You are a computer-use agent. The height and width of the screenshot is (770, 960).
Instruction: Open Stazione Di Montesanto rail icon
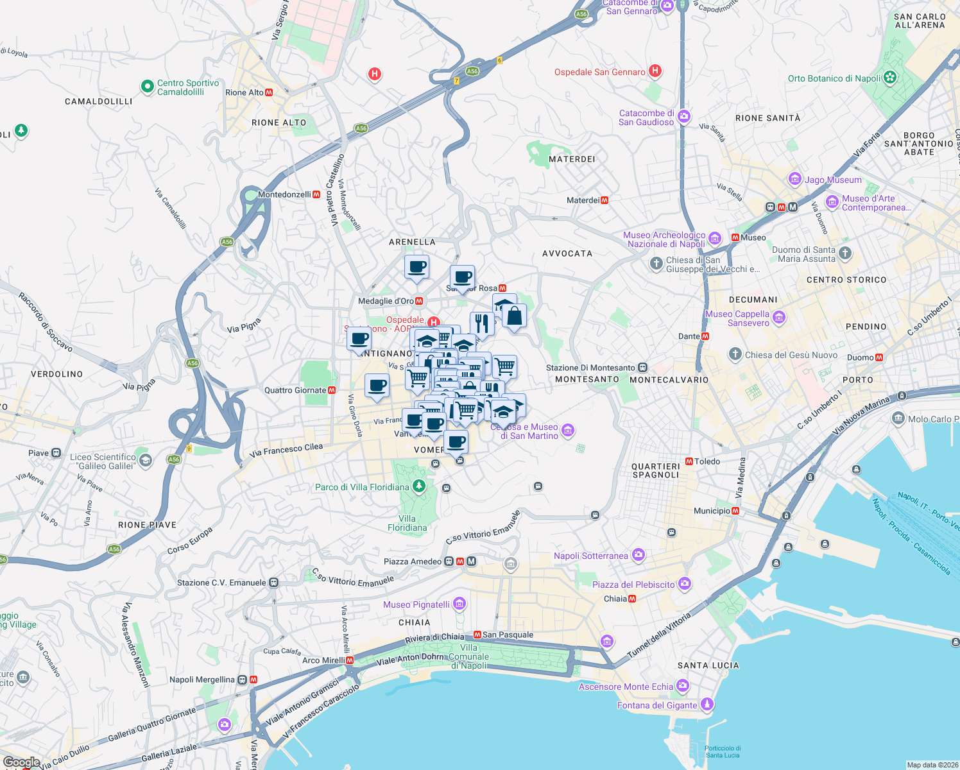click(642, 368)
